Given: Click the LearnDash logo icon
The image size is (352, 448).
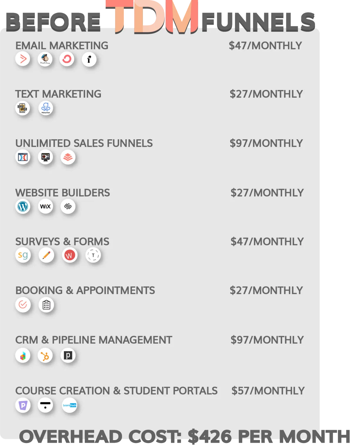Looking at the screenshot, I should 70,405.
